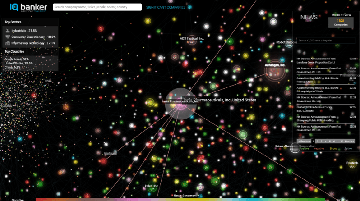Open the Flat Glass Group 22:32 news item
This screenshot has width=360, height=201.
pyautogui.click(x=326, y=70)
